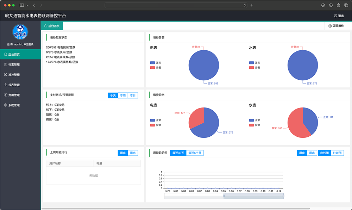352x210 pixels.
Task: Click the user avatar logo
Action: (x=20, y=32)
